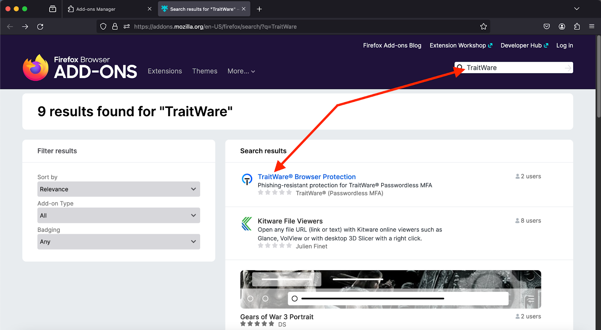Open the shield tracking protection icon
This screenshot has height=330, width=601.
103,27
